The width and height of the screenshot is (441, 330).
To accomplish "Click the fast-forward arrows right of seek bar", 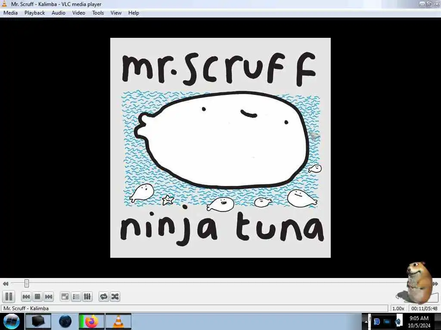I will (x=435, y=284).
